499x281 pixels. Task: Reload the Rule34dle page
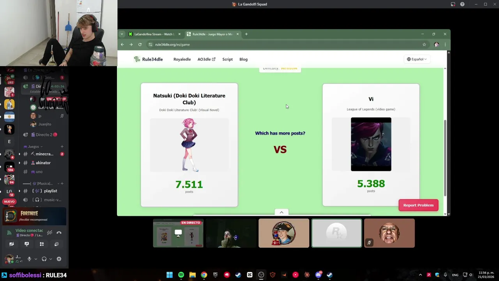click(140, 44)
